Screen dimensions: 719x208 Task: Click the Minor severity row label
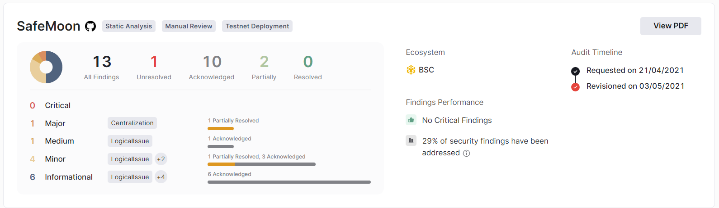point(55,159)
